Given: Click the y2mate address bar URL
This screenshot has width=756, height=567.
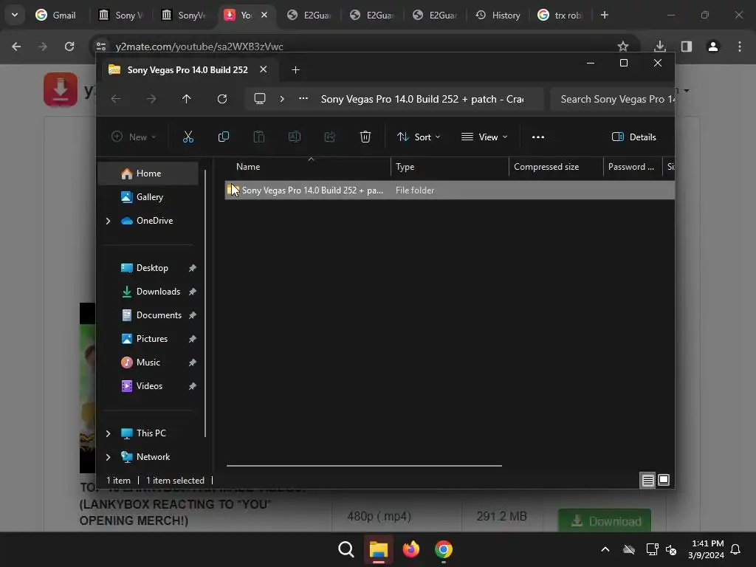Looking at the screenshot, I should coord(199,47).
